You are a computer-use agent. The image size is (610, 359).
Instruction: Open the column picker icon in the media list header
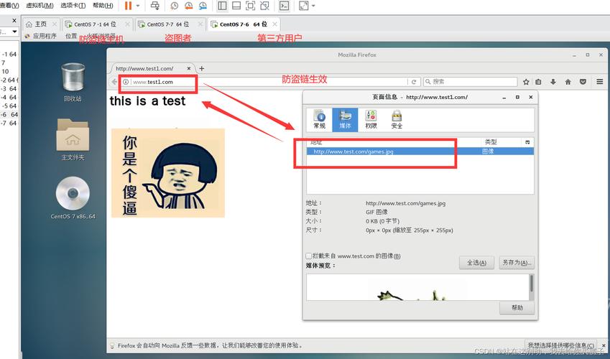pos(527,142)
